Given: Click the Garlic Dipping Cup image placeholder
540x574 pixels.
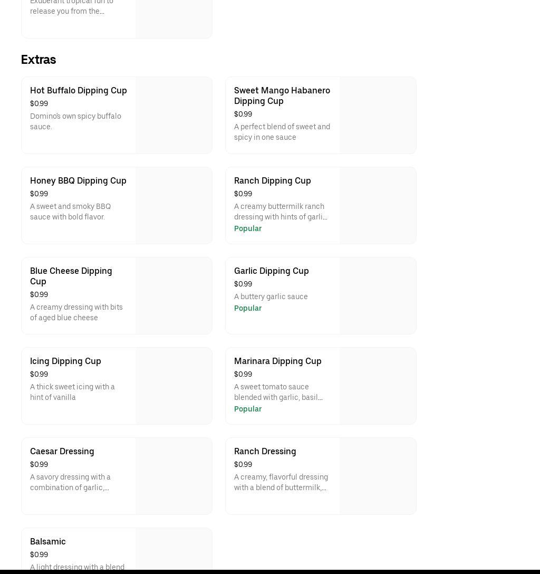Looking at the screenshot, I should pyautogui.click(x=378, y=296).
